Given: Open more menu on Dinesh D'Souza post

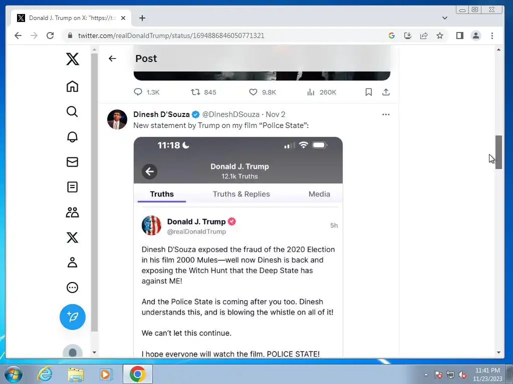Looking at the screenshot, I should click(x=386, y=114).
